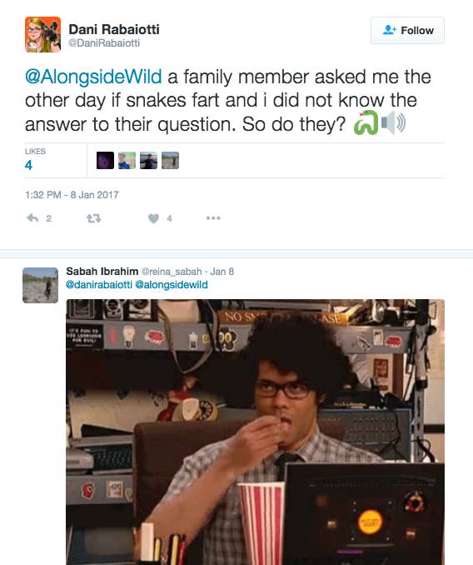Image resolution: width=473 pixels, height=565 pixels.
Task: Play the popcorn-eating GIF in reply
Action: coord(255,432)
